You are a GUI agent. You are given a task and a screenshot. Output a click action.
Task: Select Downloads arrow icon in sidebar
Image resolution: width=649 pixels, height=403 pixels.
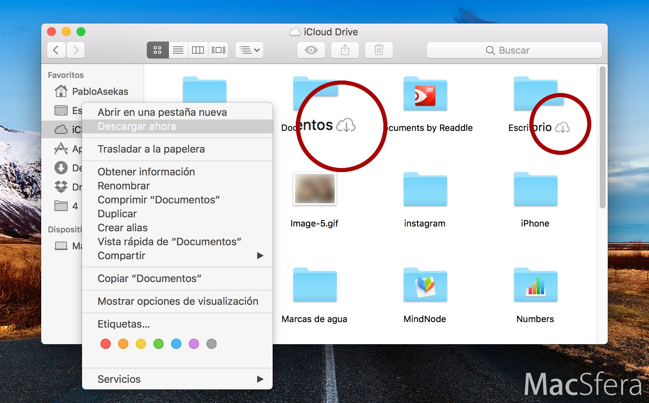(61, 168)
